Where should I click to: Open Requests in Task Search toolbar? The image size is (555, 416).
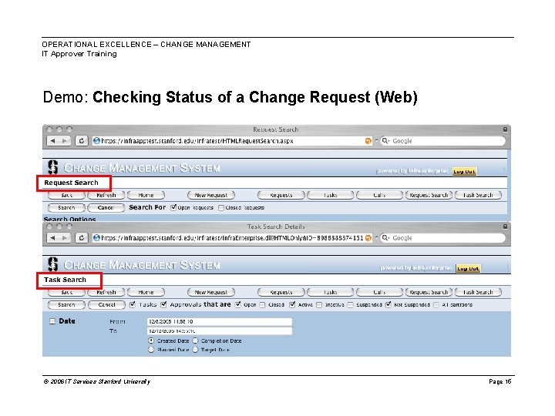(x=281, y=292)
